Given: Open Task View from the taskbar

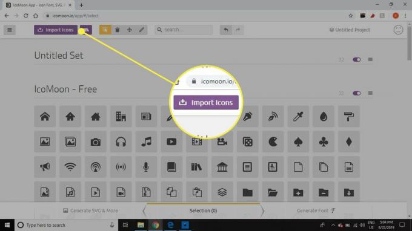Looking at the screenshot, I should click(x=125, y=225).
